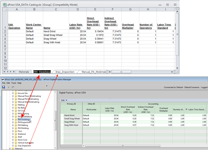Expand the Vertical Automatic tree node

(13, 143)
